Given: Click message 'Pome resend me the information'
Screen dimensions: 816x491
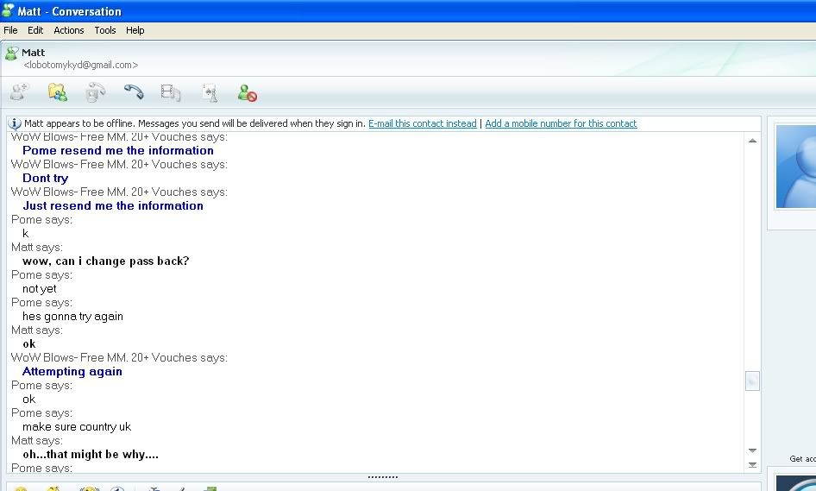Looking at the screenshot, I should tap(118, 150).
